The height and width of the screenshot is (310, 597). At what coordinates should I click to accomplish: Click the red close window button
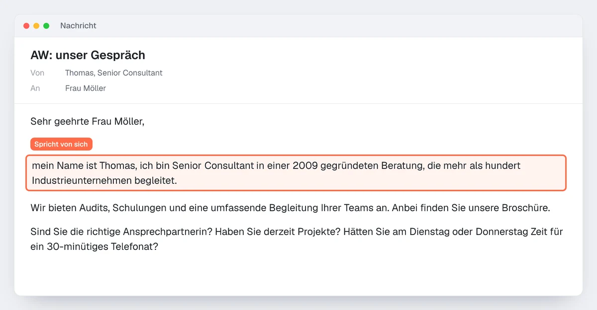click(x=26, y=26)
